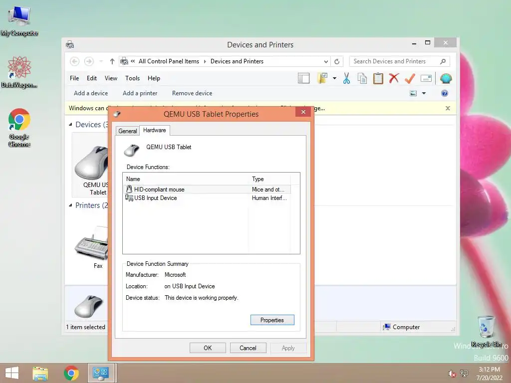
Task: Open My Computer desktop icon
Action: (x=19, y=20)
